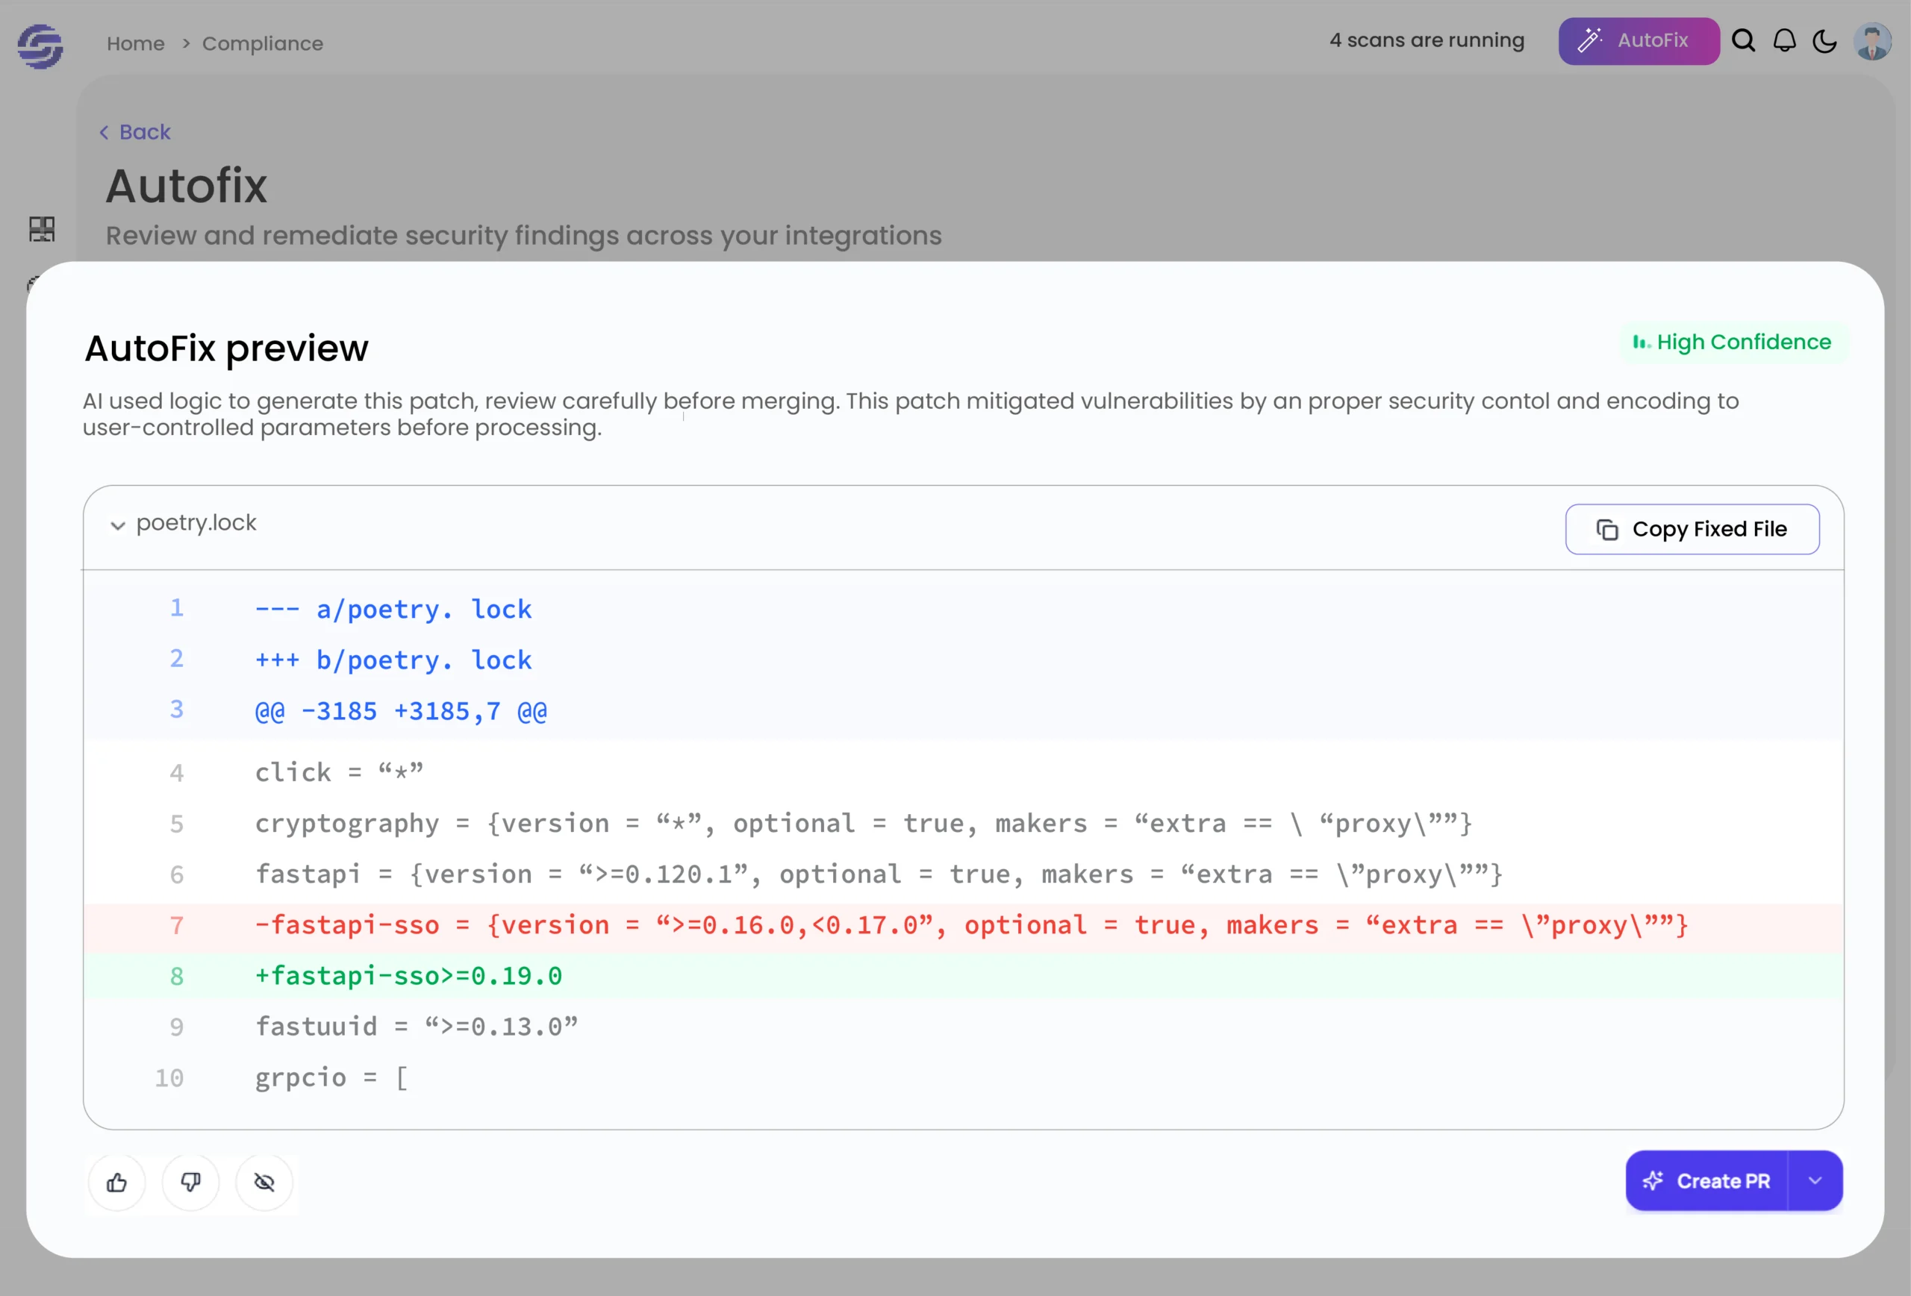
Task: Click the app logo in top left
Action: 40,46
